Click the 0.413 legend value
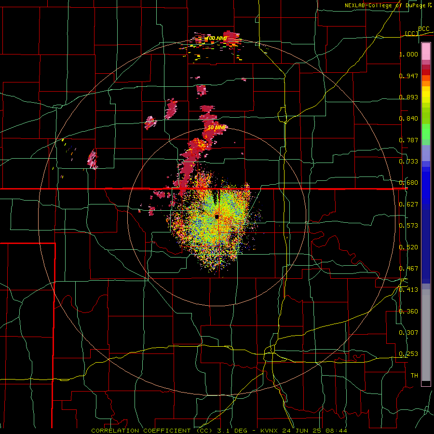The height and width of the screenshot is (434, 434). pos(408,290)
